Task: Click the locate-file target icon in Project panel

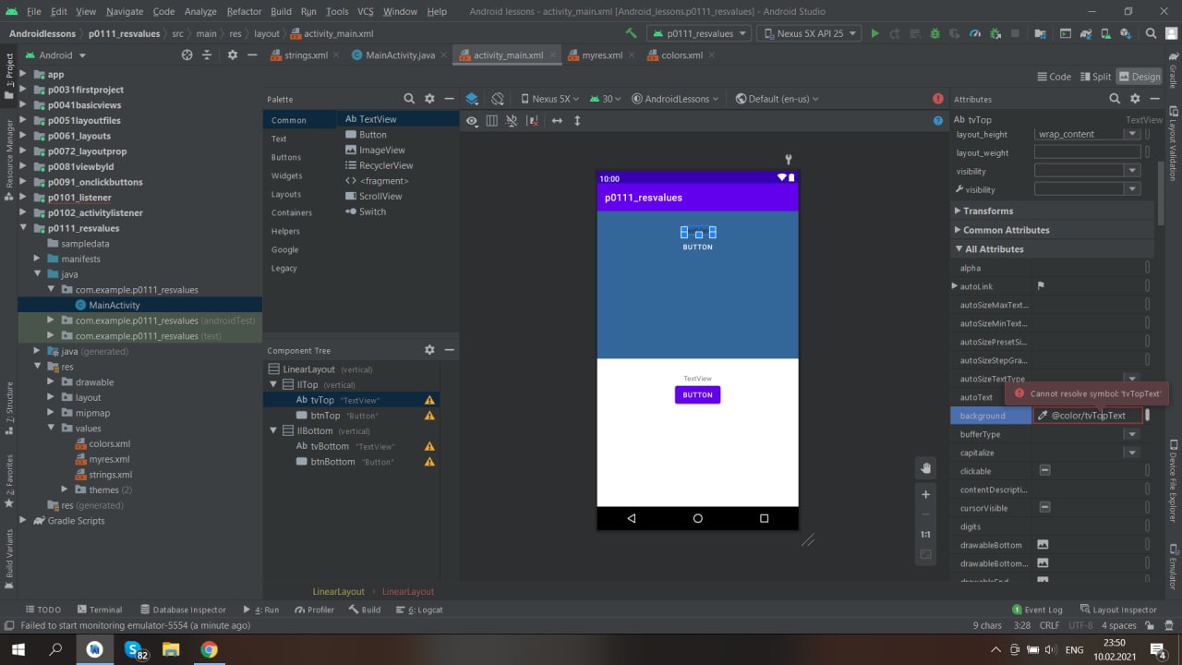Action: coord(187,55)
